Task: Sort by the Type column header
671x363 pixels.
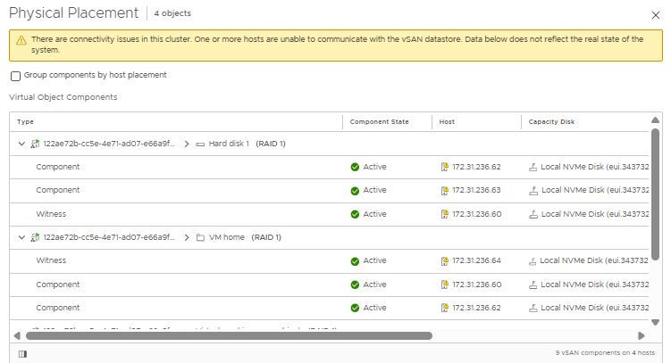Action: pyautogui.click(x=26, y=122)
